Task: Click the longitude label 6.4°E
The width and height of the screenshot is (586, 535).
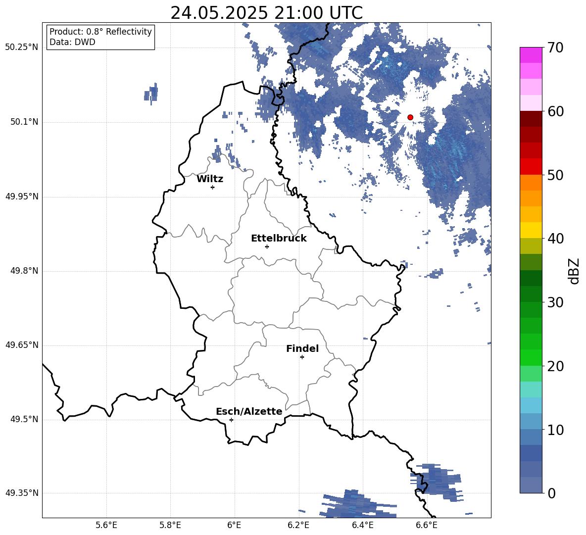Action: [362, 525]
